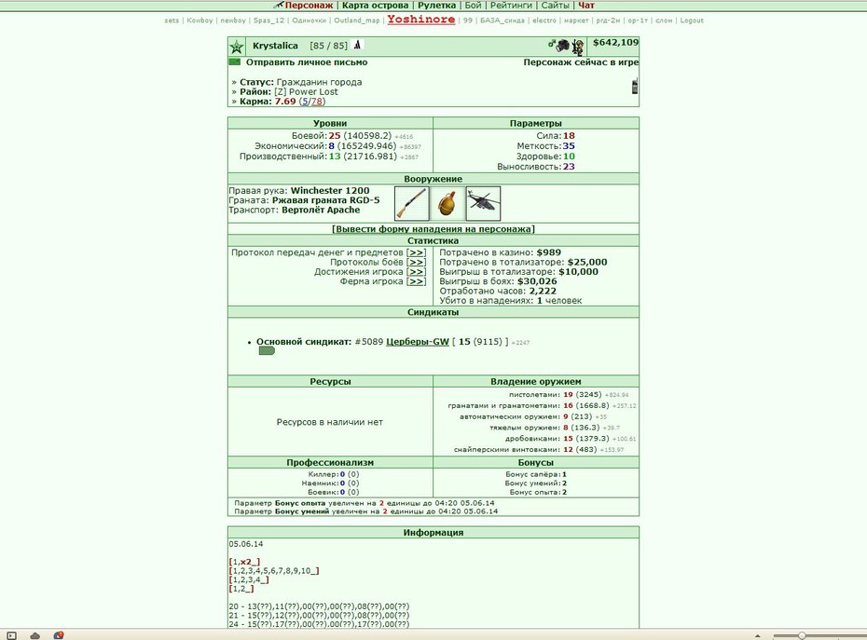Screen dimensions: 867x640
Task: Click the male gender symbol icon
Action: pyautogui.click(x=552, y=43)
